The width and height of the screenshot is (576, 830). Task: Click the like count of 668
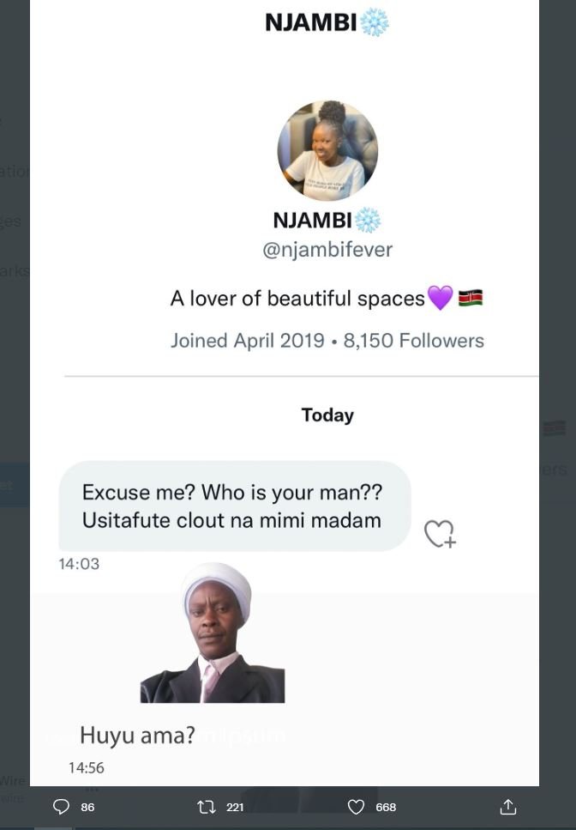coord(385,807)
